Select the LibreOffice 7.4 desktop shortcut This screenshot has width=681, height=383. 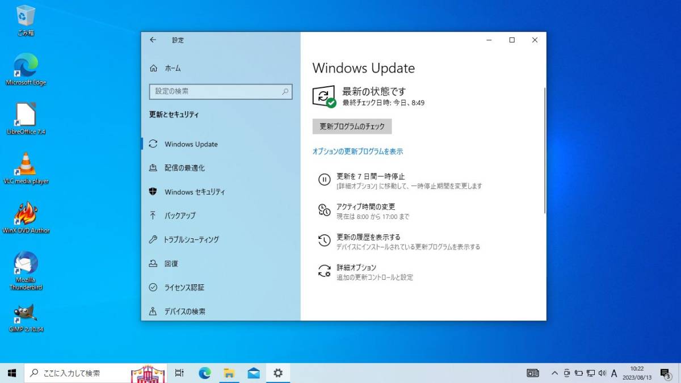point(26,119)
